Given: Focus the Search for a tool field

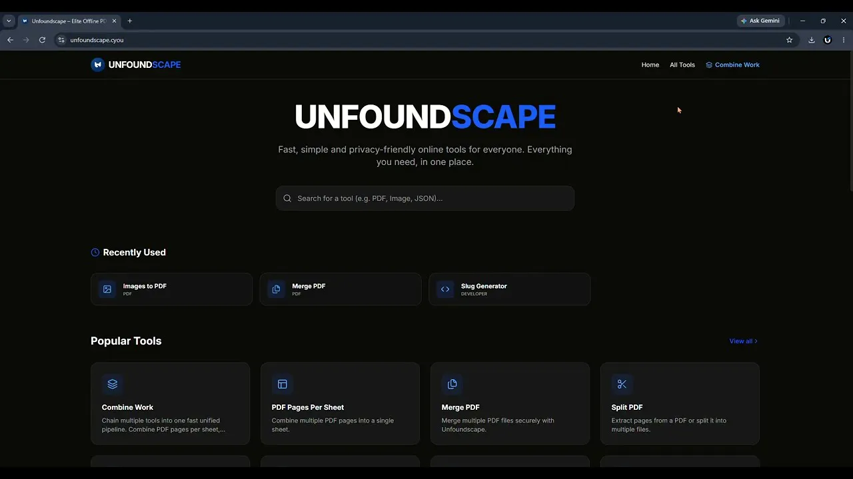Looking at the screenshot, I should (425, 198).
